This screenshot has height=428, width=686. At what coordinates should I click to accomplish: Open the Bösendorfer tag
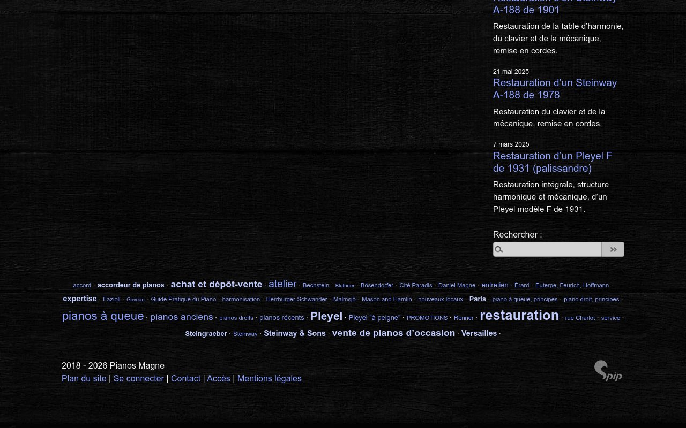(x=377, y=285)
